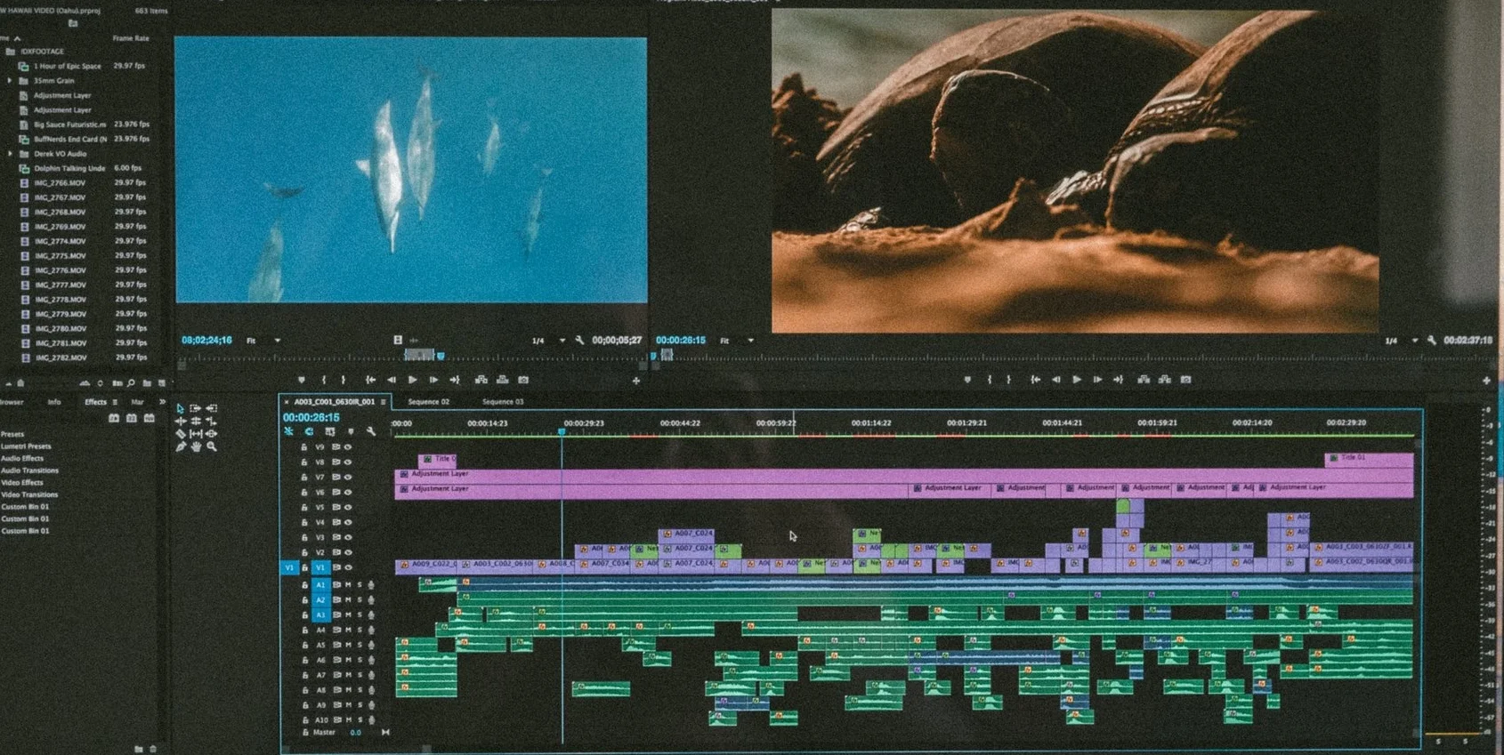The height and width of the screenshot is (755, 1504).
Task: Open the Info panel tab
Action: click(54, 402)
